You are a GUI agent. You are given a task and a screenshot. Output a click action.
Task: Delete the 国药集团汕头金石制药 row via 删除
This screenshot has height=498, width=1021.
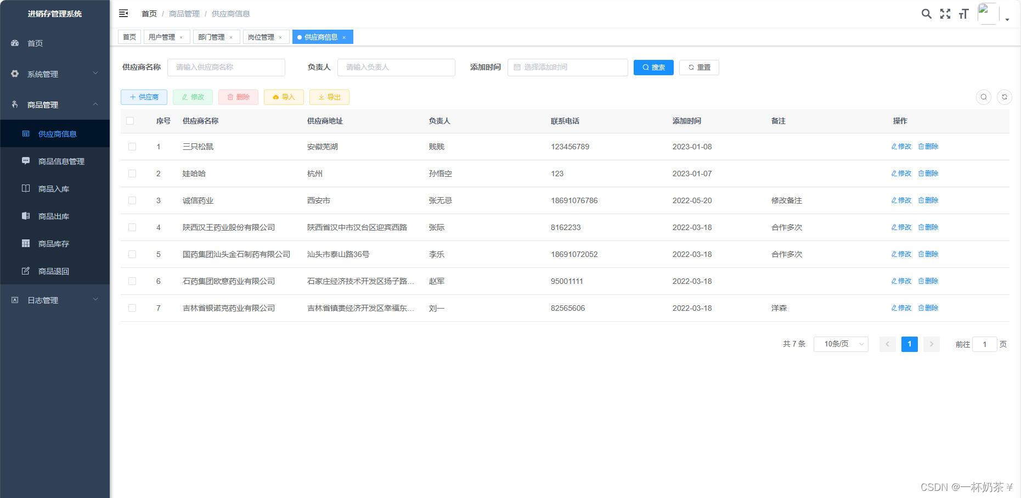click(928, 254)
